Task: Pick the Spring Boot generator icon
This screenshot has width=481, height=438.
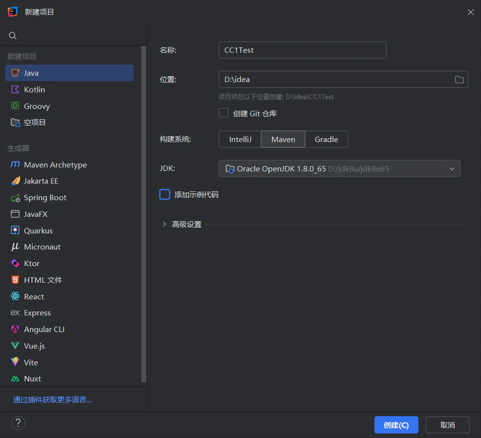Action: tap(15, 198)
